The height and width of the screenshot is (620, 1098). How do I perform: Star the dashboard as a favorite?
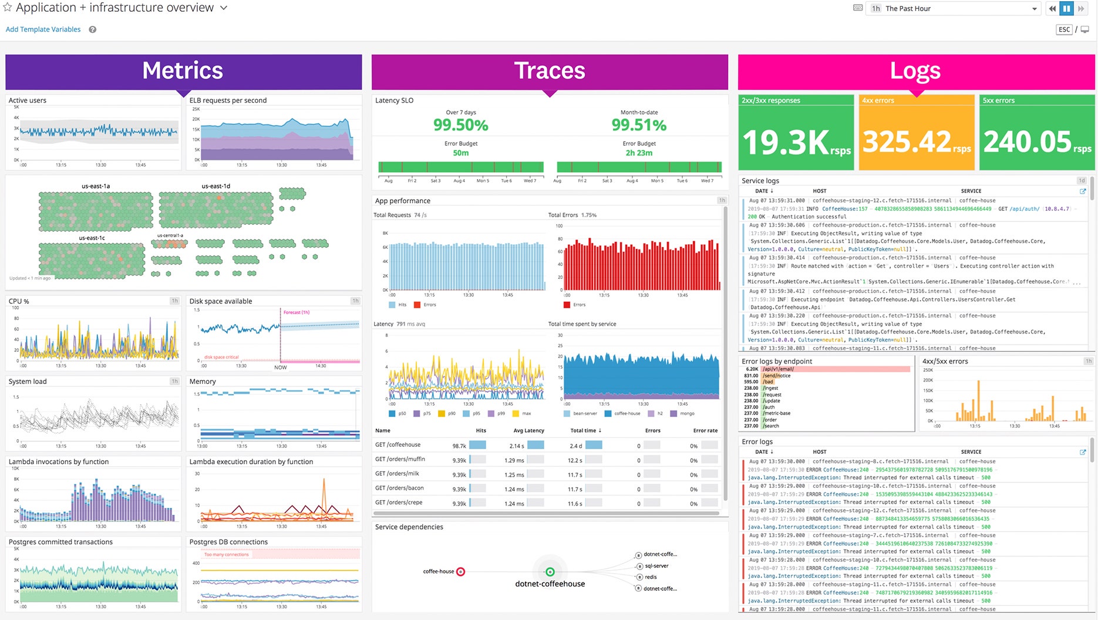click(x=8, y=8)
